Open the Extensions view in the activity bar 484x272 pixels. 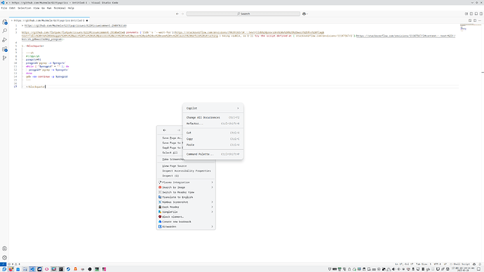coord(5,49)
